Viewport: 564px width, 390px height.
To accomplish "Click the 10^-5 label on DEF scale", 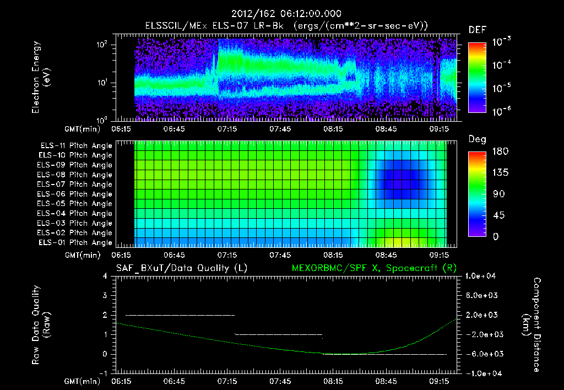I will pos(501,88).
